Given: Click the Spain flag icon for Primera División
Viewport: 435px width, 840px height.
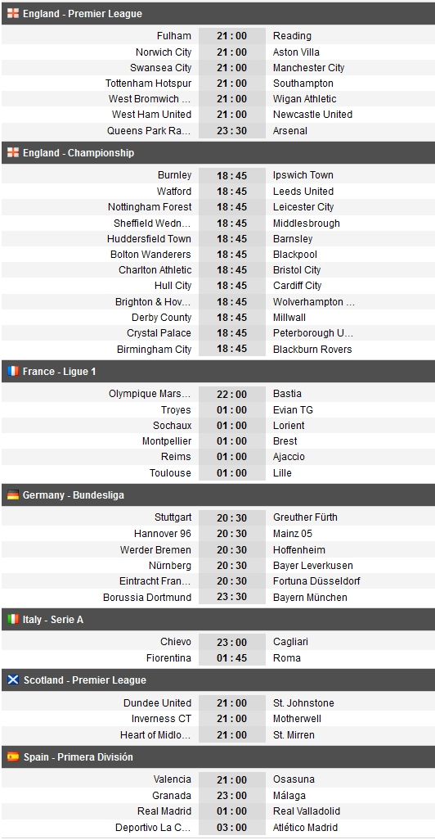Looking at the screenshot, I should 13,757.
